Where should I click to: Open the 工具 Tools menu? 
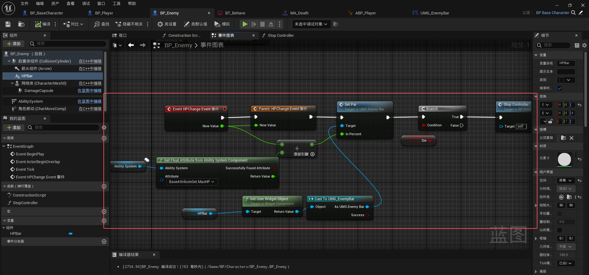pos(117,4)
